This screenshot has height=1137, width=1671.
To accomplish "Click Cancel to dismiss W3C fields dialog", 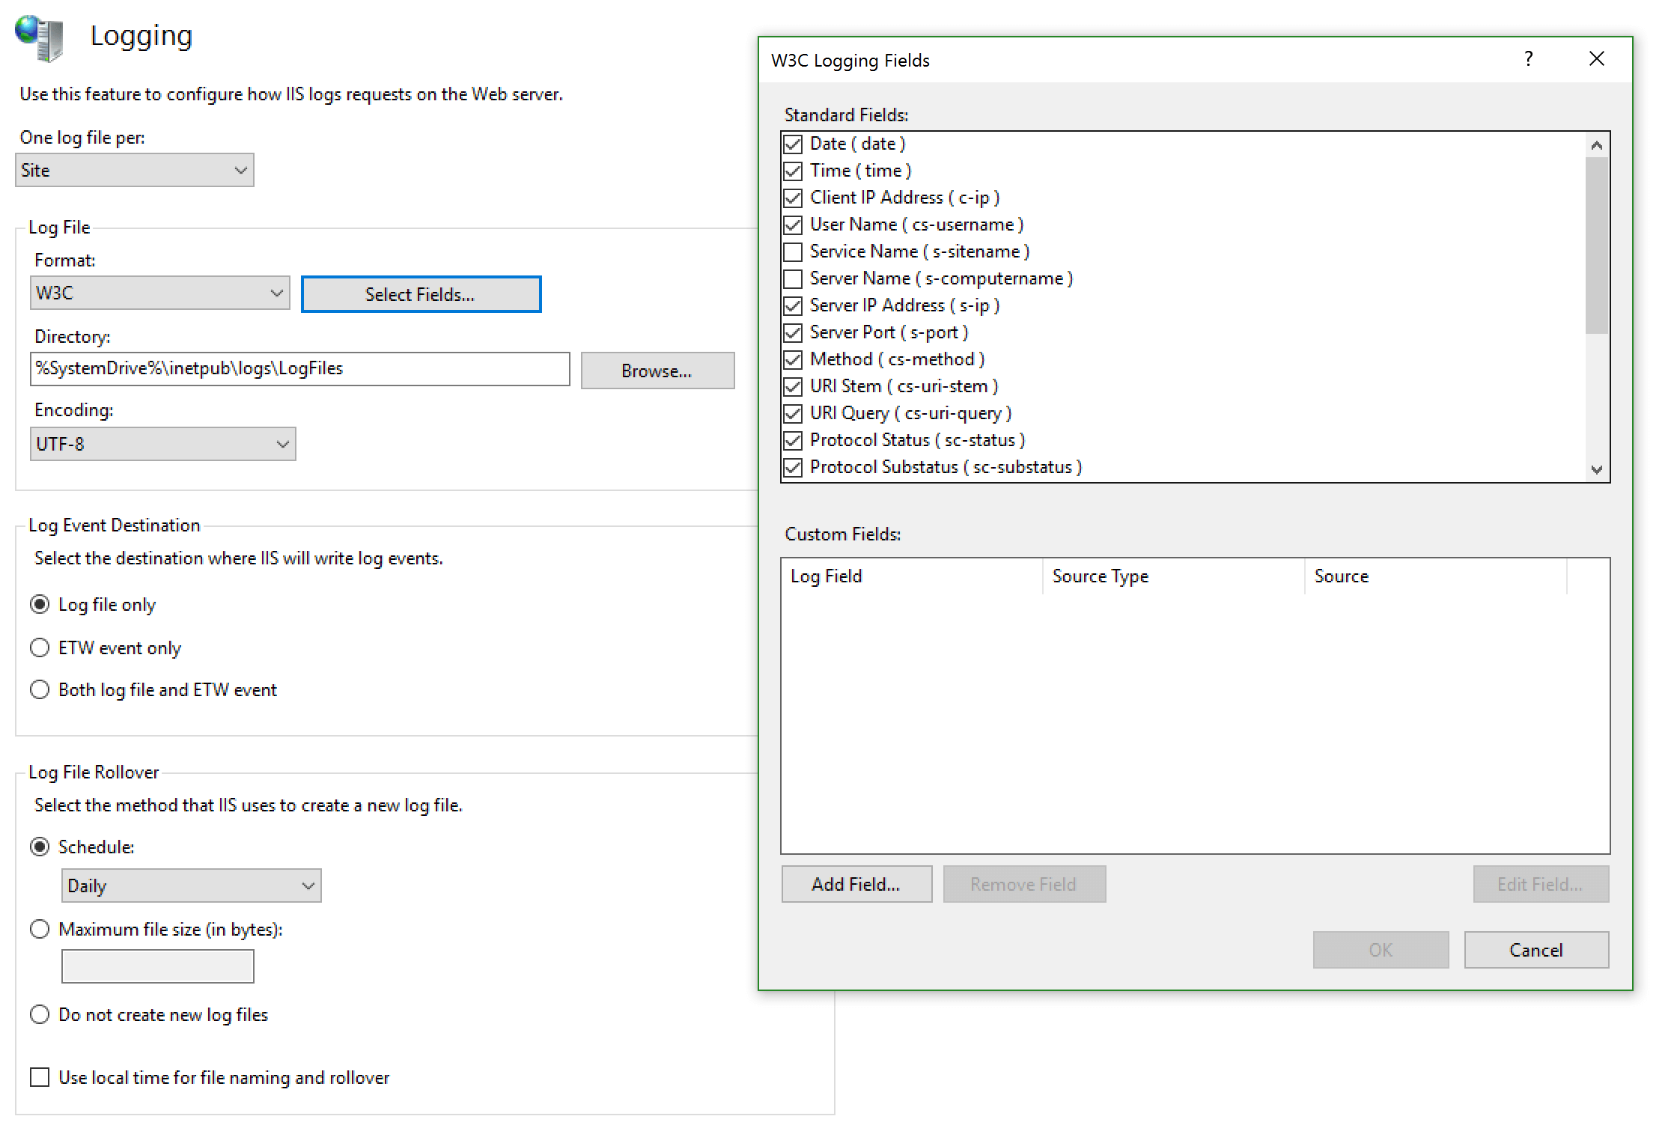I will point(1535,949).
